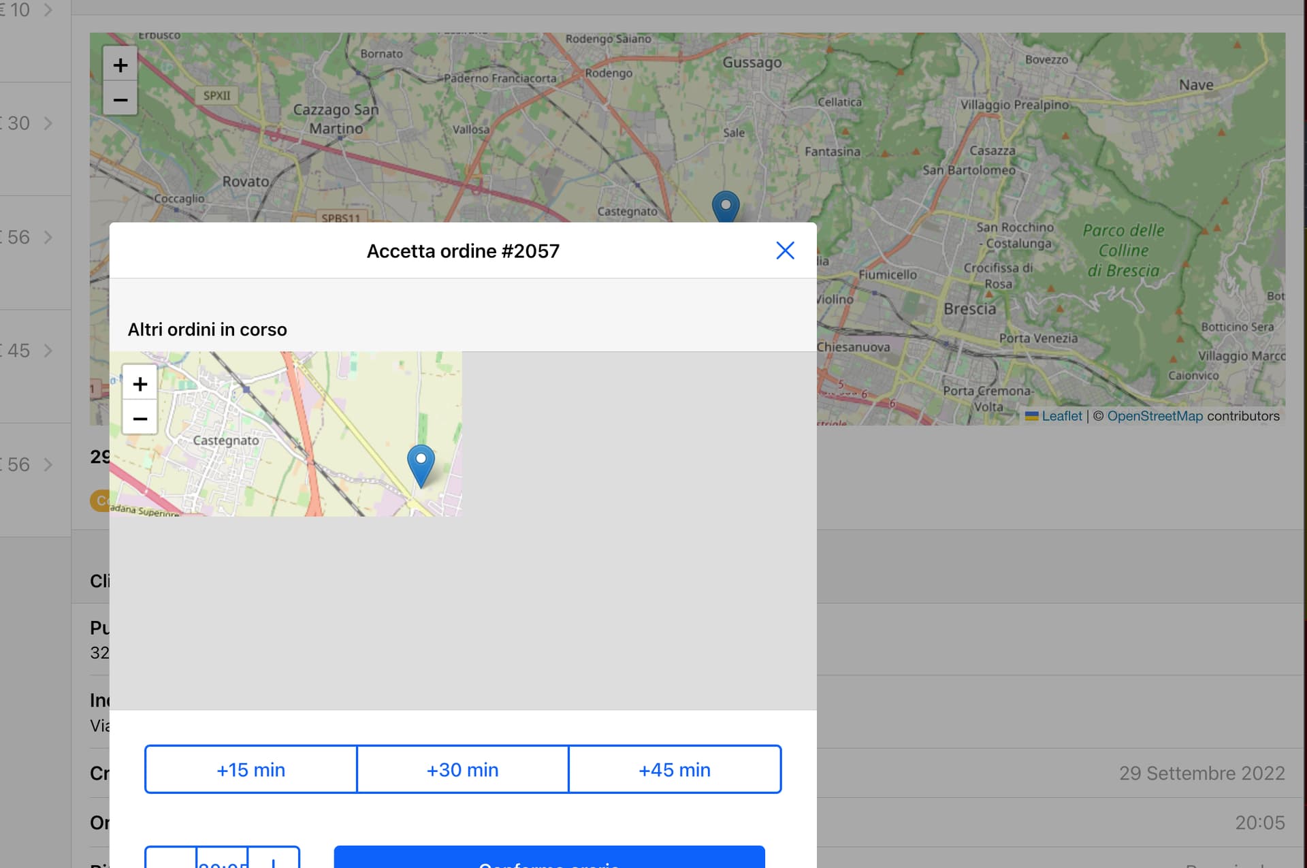Toggle the +15 min delay option
This screenshot has height=868, width=1307.
(x=250, y=769)
